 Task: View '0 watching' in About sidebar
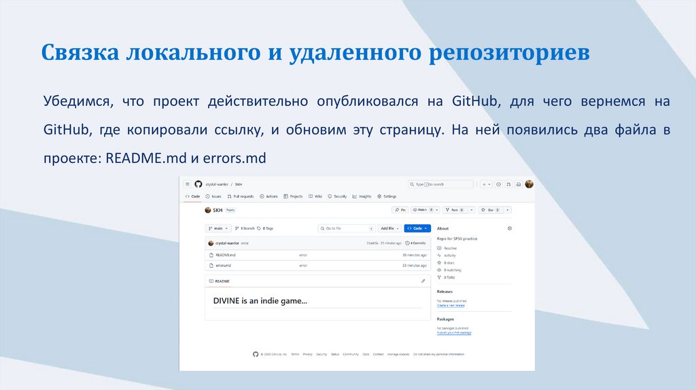[449, 270]
